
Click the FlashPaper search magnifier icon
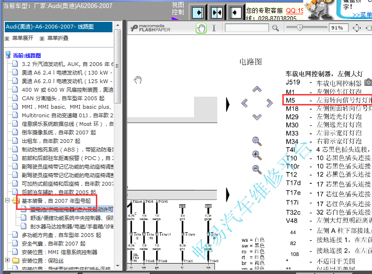tap(275, 28)
